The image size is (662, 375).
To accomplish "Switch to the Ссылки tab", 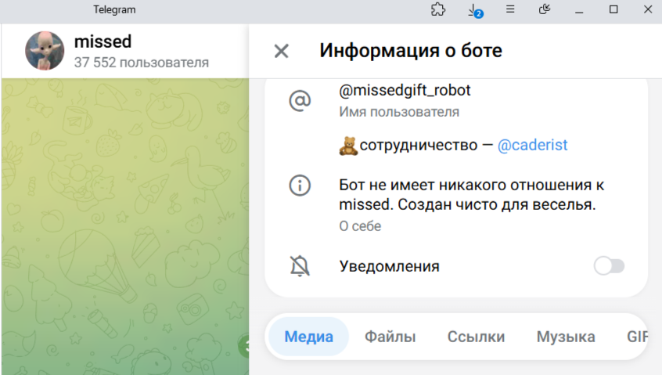I will tap(476, 337).
